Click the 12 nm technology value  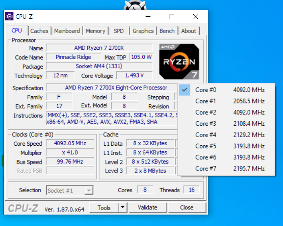point(60,75)
